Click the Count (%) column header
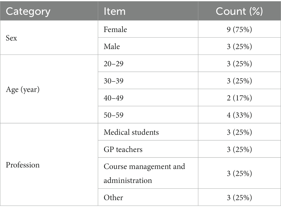Screen dimensions: 281x210 tap(239, 11)
